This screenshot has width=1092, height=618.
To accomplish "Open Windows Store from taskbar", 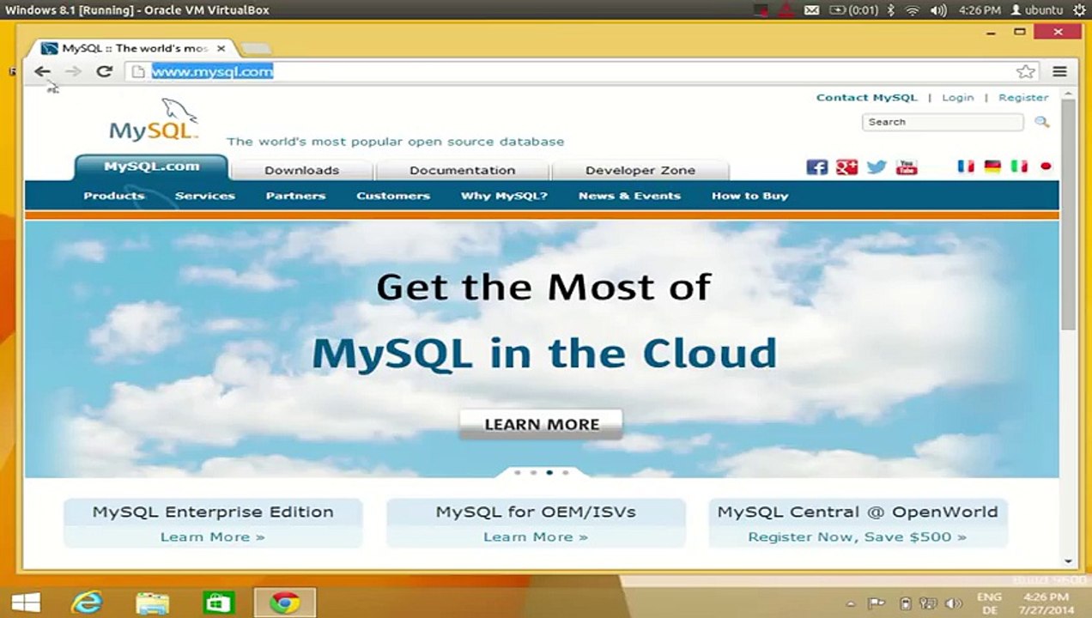I will (x=218, y=603).
